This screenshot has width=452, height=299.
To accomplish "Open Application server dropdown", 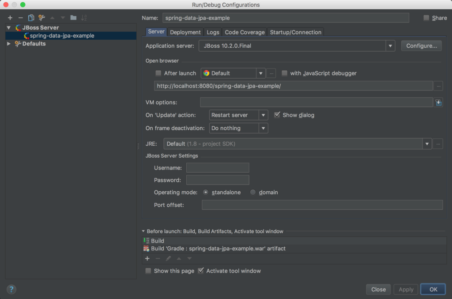I will 390,46.
